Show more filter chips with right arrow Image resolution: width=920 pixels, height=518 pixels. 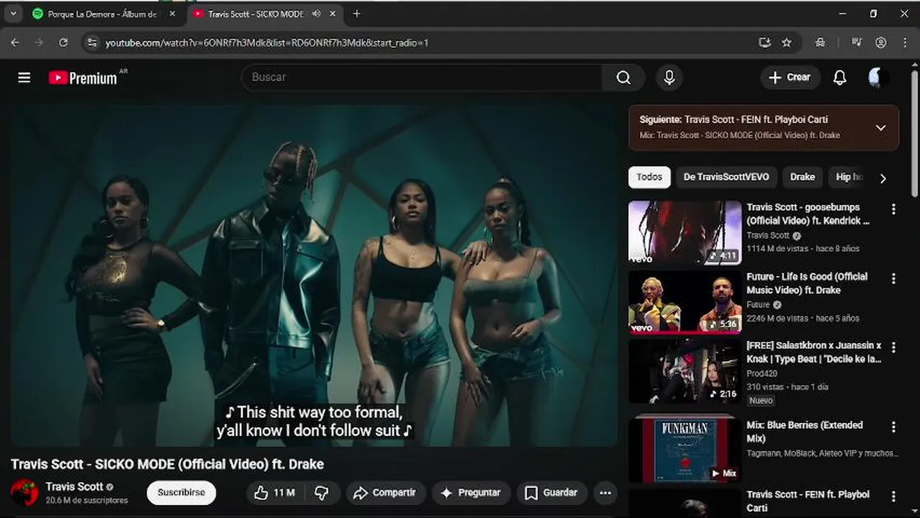coord(883,178)
